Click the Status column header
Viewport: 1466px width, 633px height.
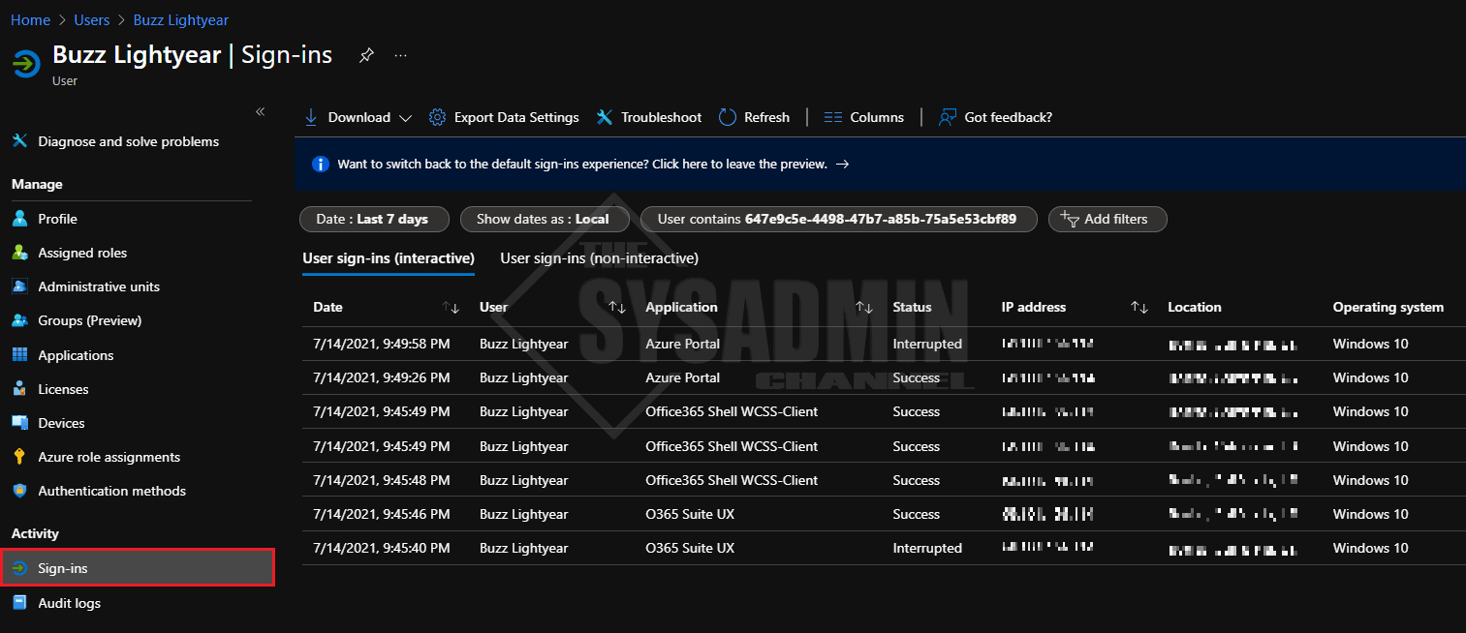(912, 307)
